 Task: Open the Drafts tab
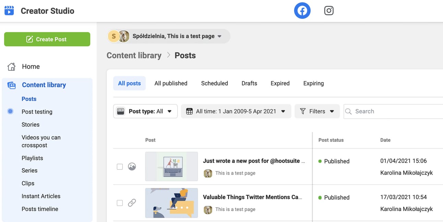click(249, 83)
